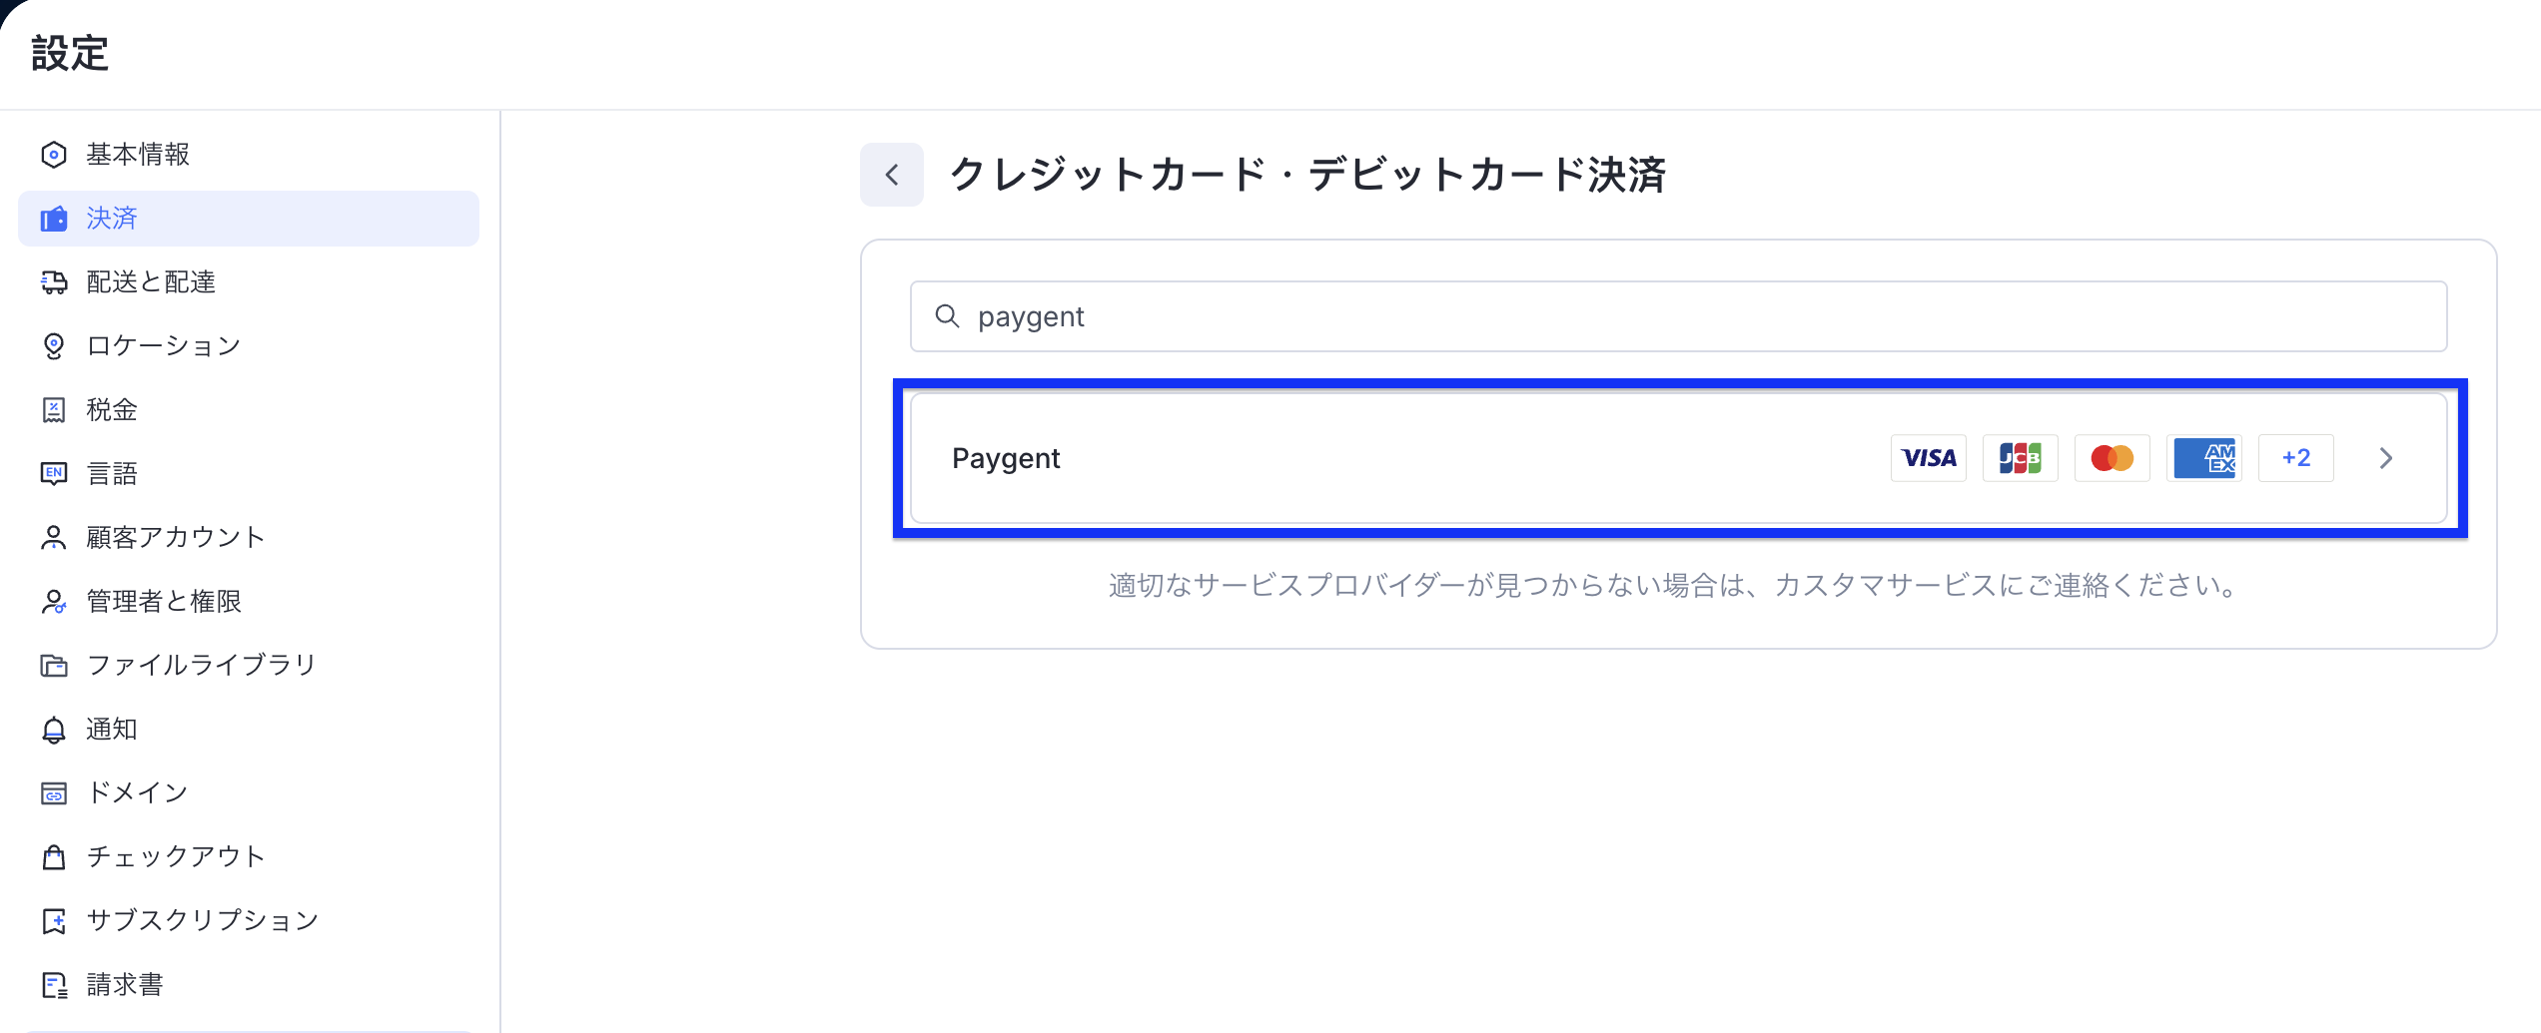Open 管理者と権限 settings menu item
2541x1033 pixels.
(x=164, y=602)
